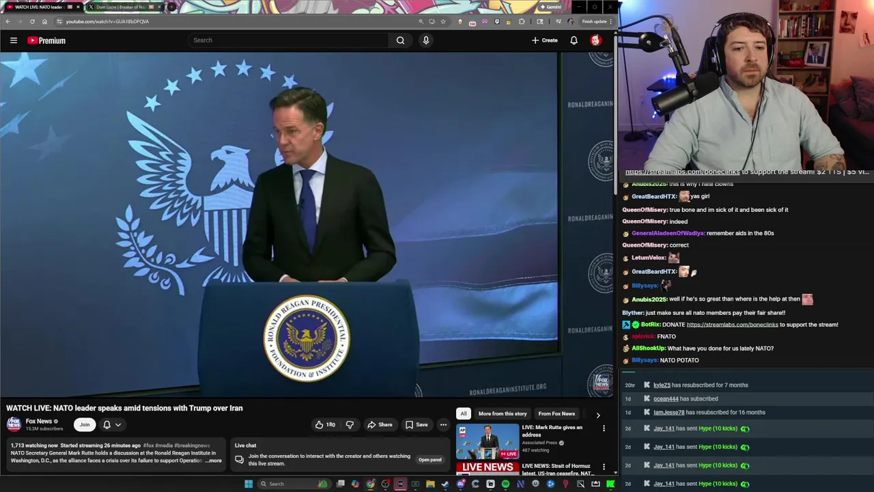874x492 pixels.
Task: Open options for Strait of Hormuz video
Action: click(x=604, y=467)
